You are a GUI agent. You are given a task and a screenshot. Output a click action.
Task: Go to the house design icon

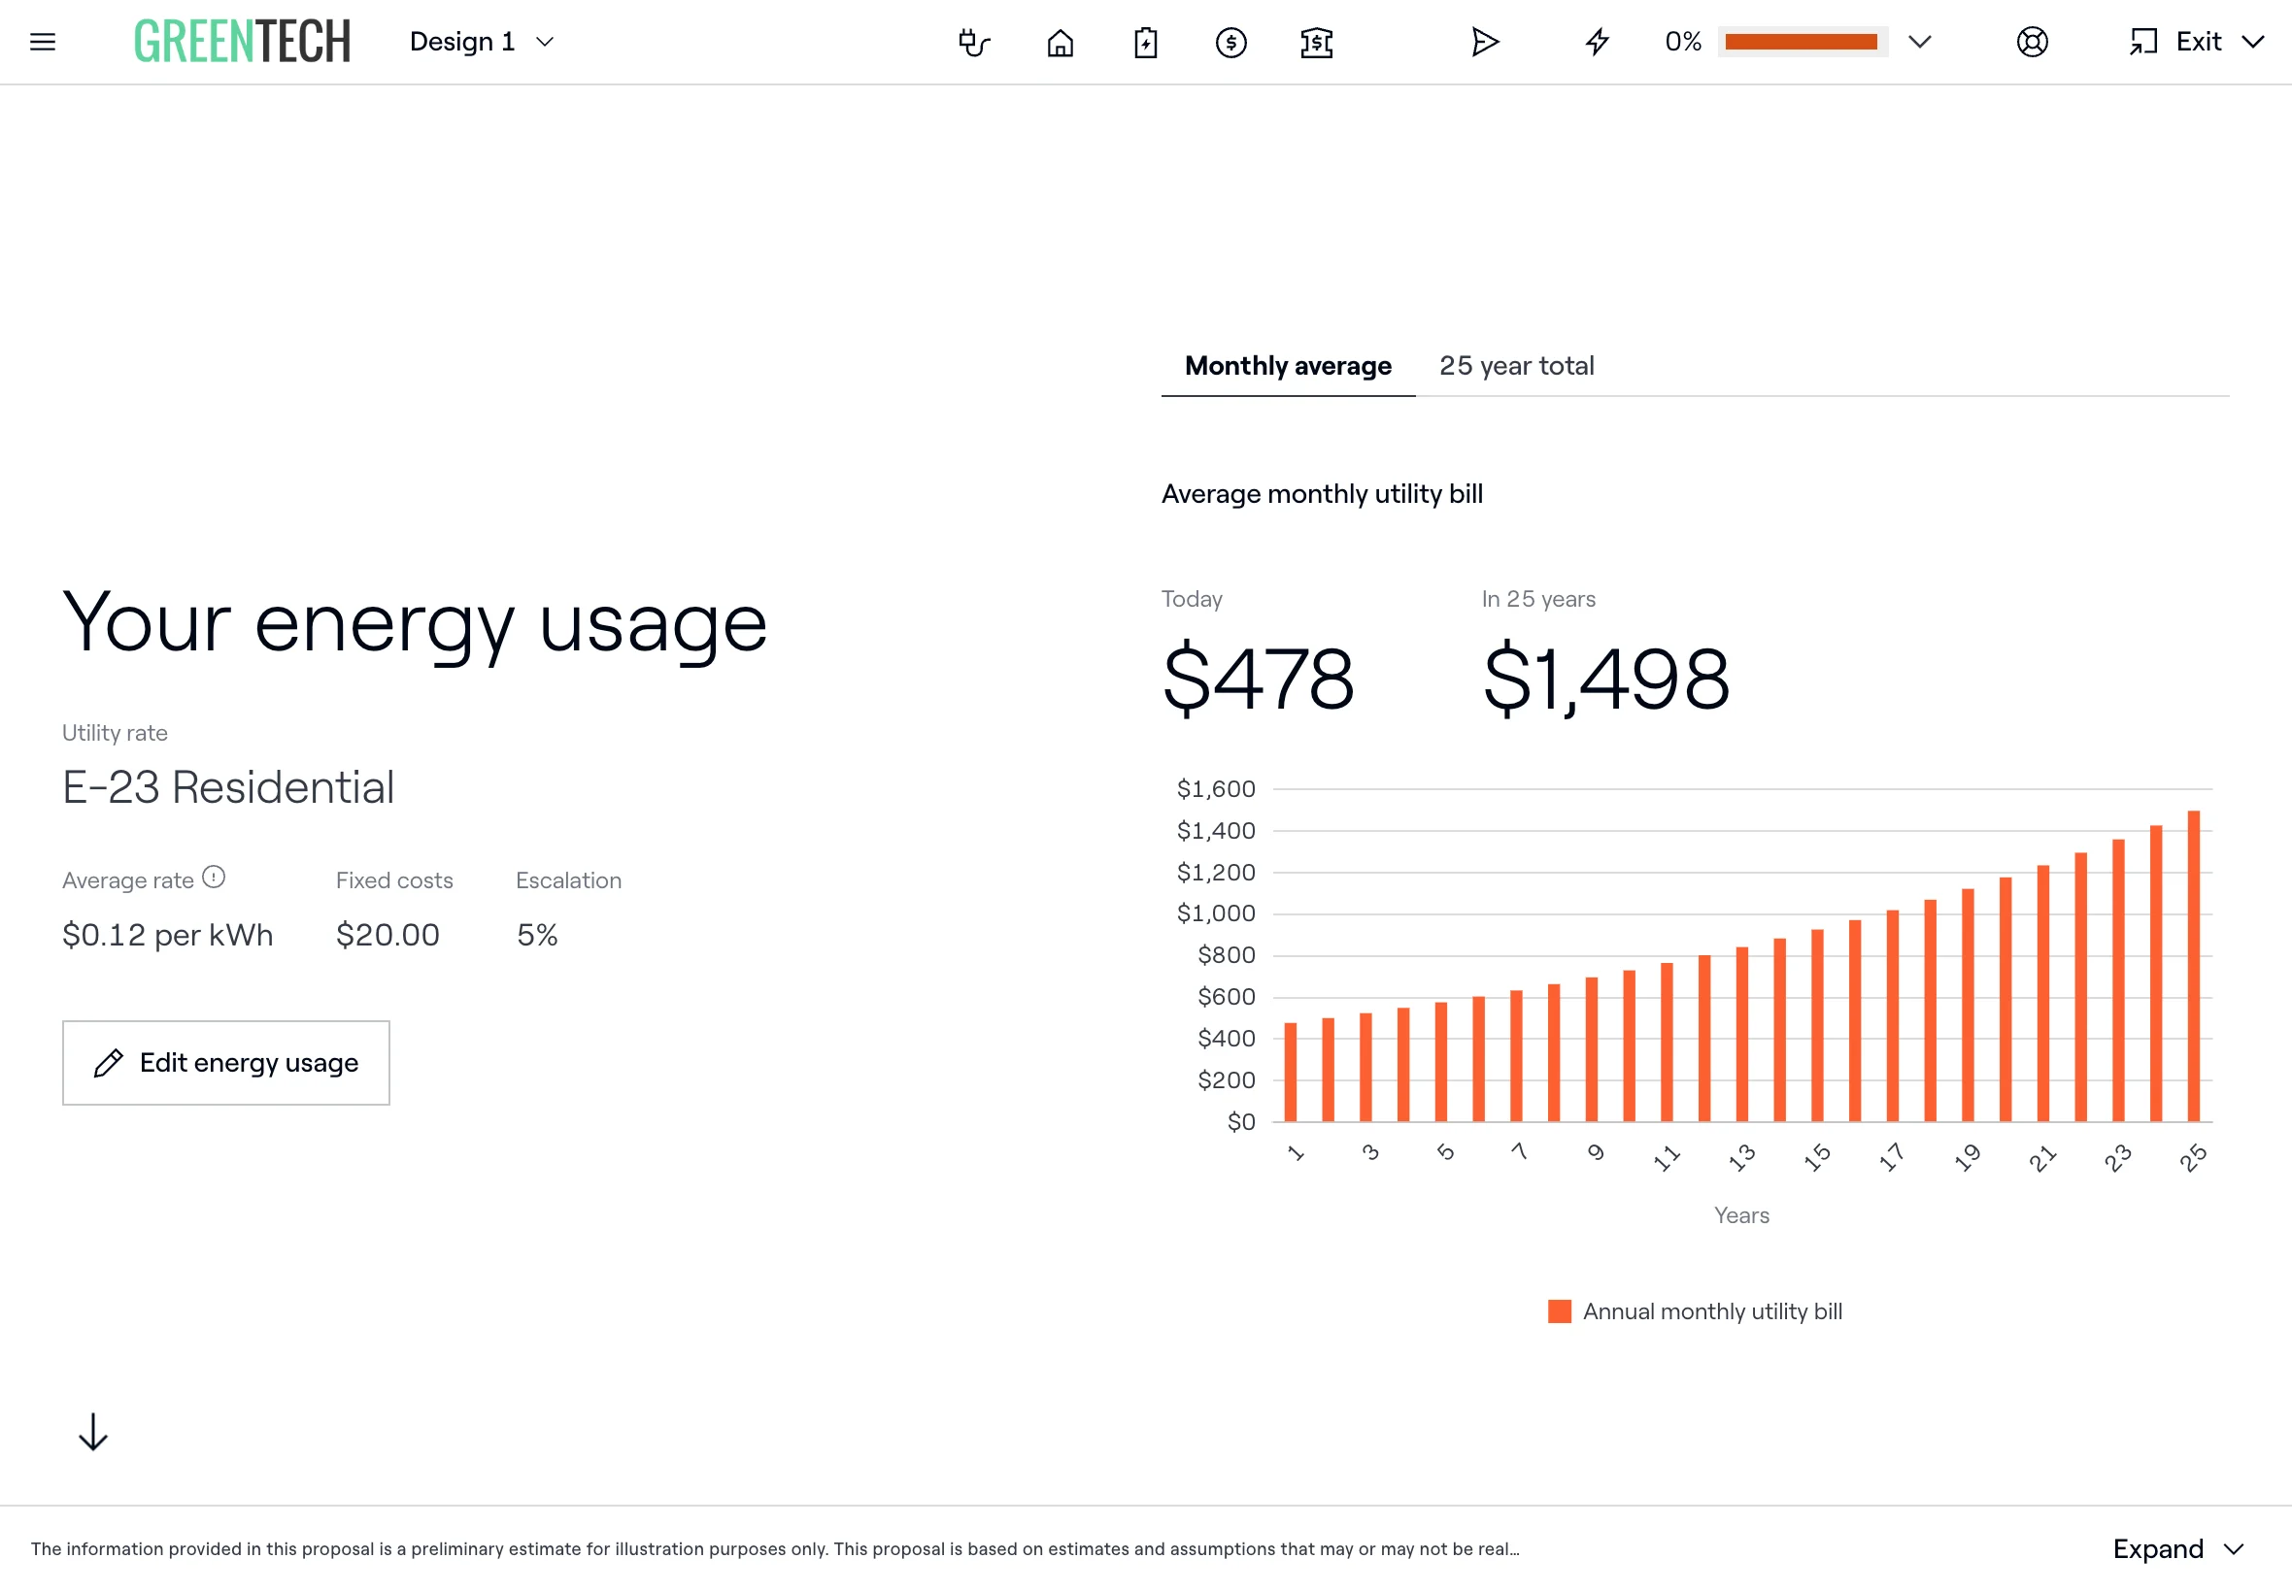(1060, 42)
